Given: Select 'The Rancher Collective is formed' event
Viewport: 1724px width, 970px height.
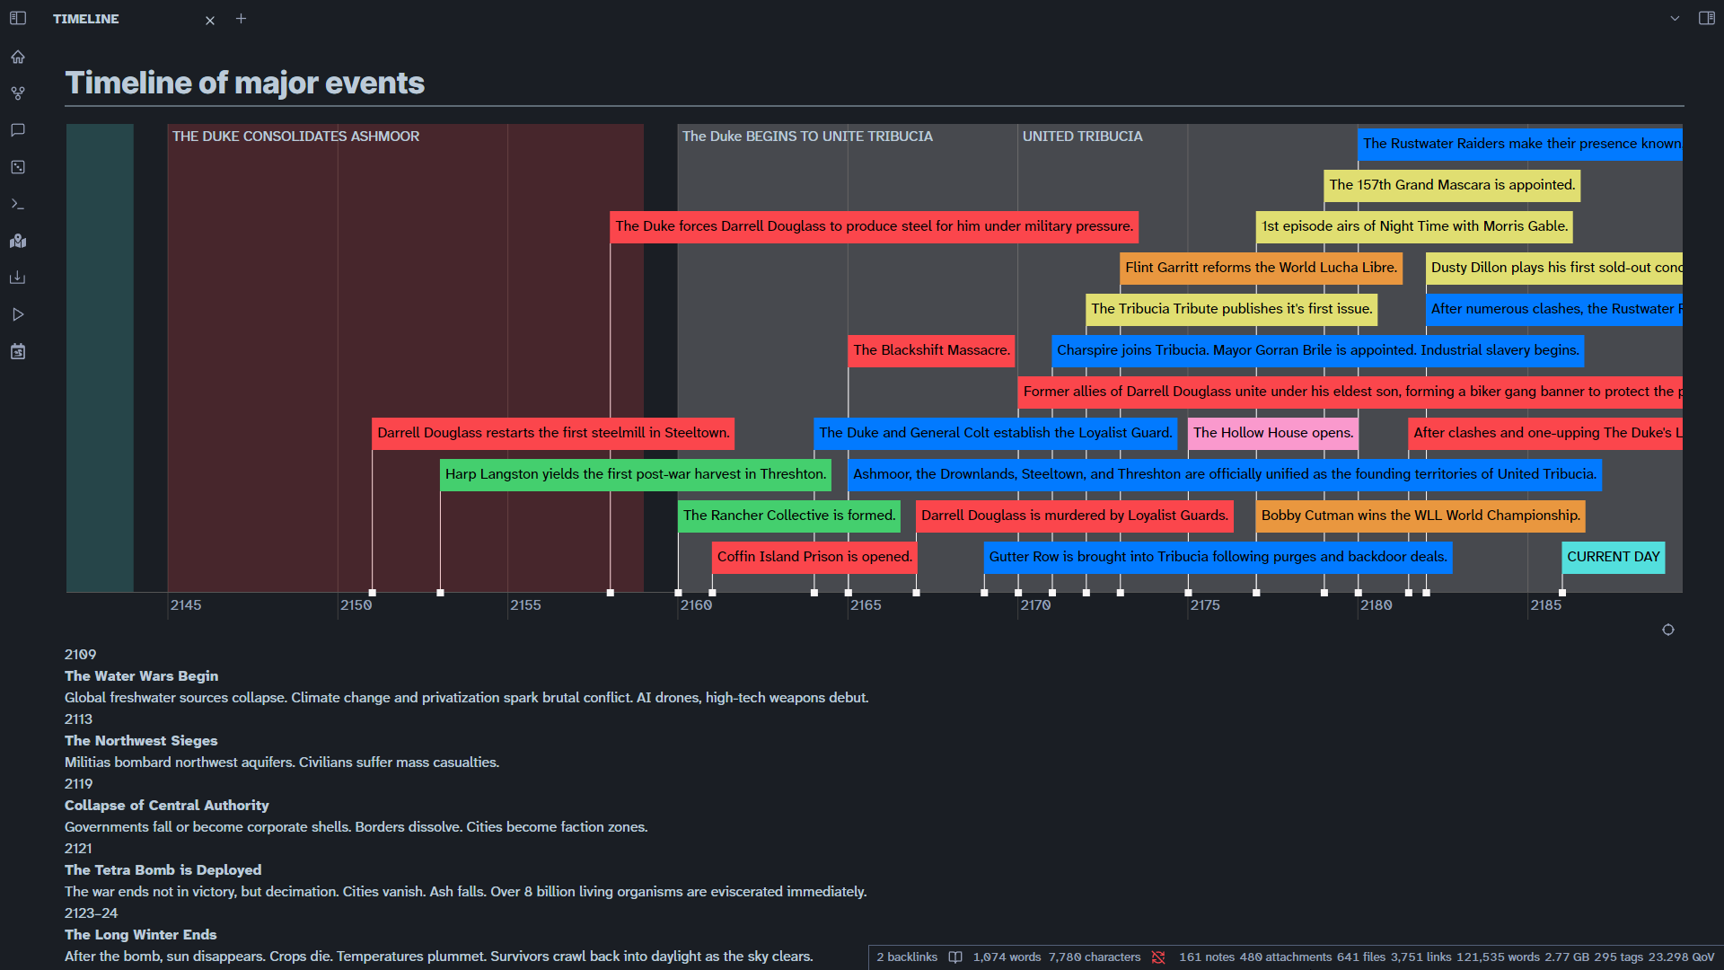Looking at the screenshot, I should point(789,516).
